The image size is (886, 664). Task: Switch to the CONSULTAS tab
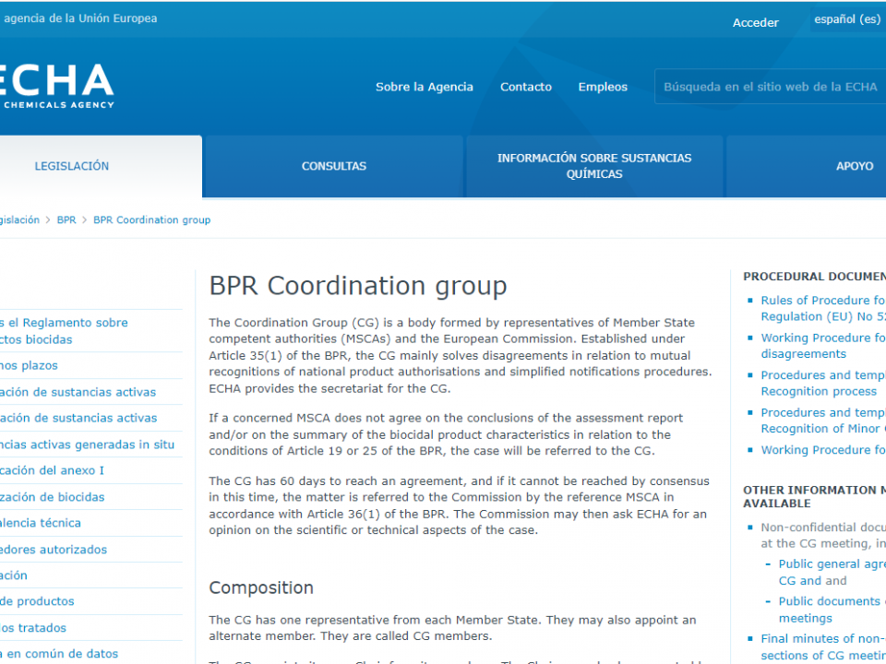point(333,166)
